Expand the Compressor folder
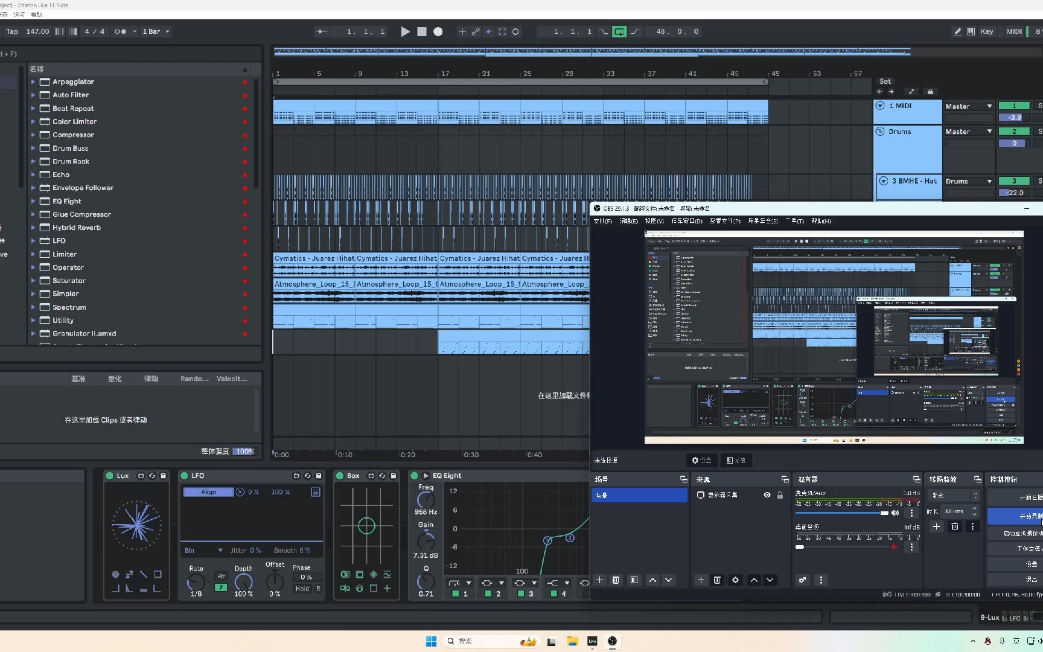 (33, 135)
